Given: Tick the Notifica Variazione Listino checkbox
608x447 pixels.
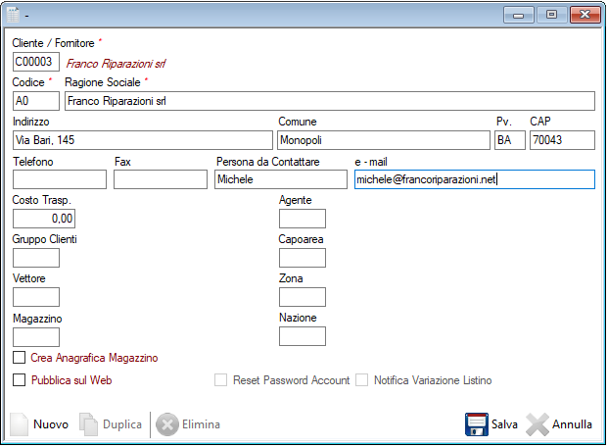Looking at the screenshot, I should 362,380.
